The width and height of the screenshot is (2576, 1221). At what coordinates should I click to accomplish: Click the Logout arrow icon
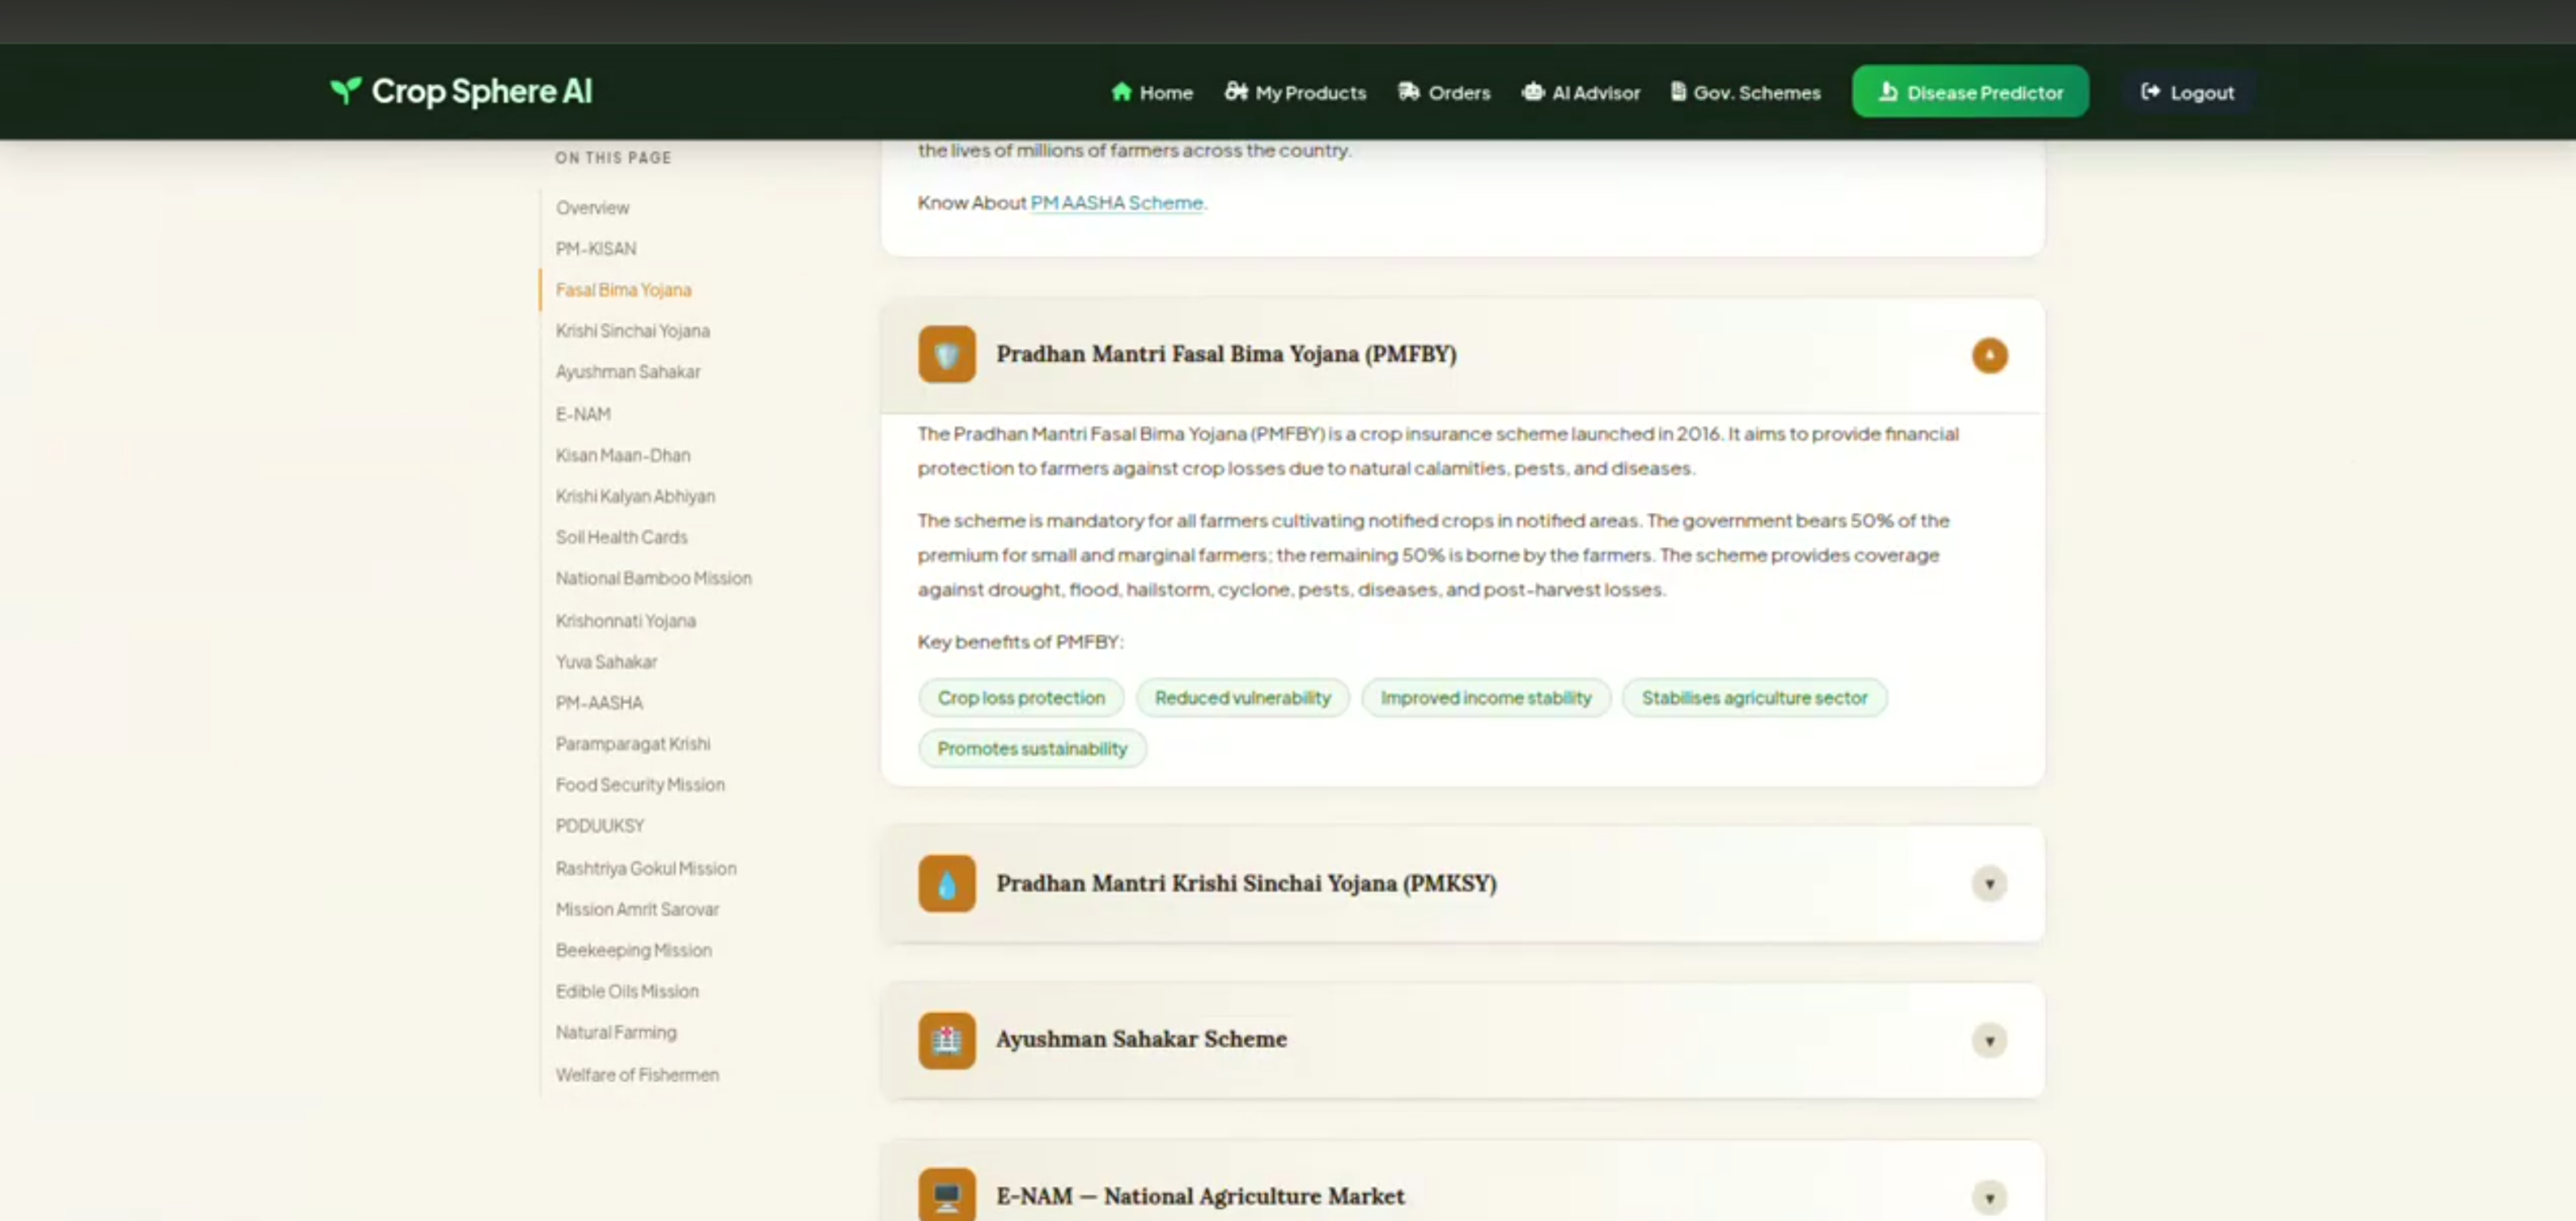(2150, 92)
